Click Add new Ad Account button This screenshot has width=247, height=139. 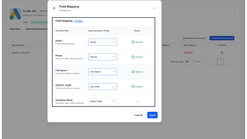click(222, 38)
